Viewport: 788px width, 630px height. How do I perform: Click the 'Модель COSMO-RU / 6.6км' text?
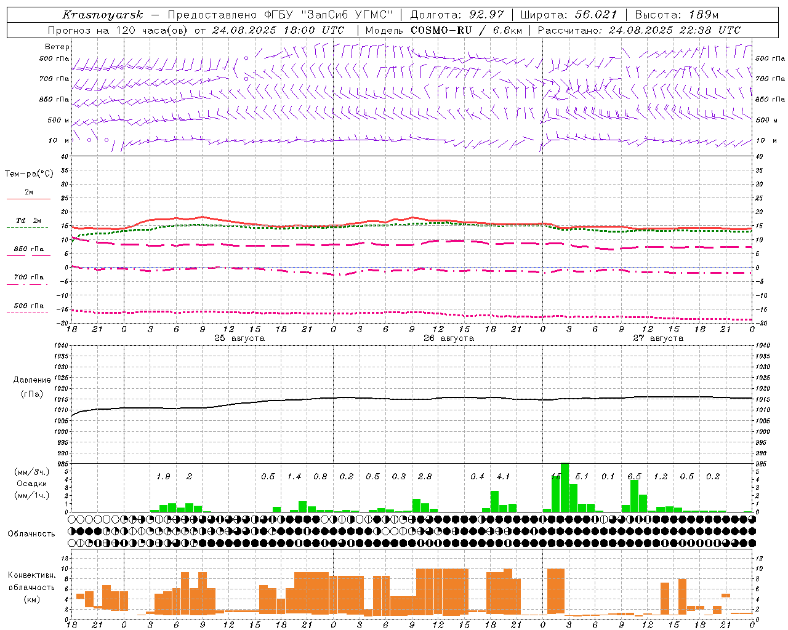click(444, 30)
